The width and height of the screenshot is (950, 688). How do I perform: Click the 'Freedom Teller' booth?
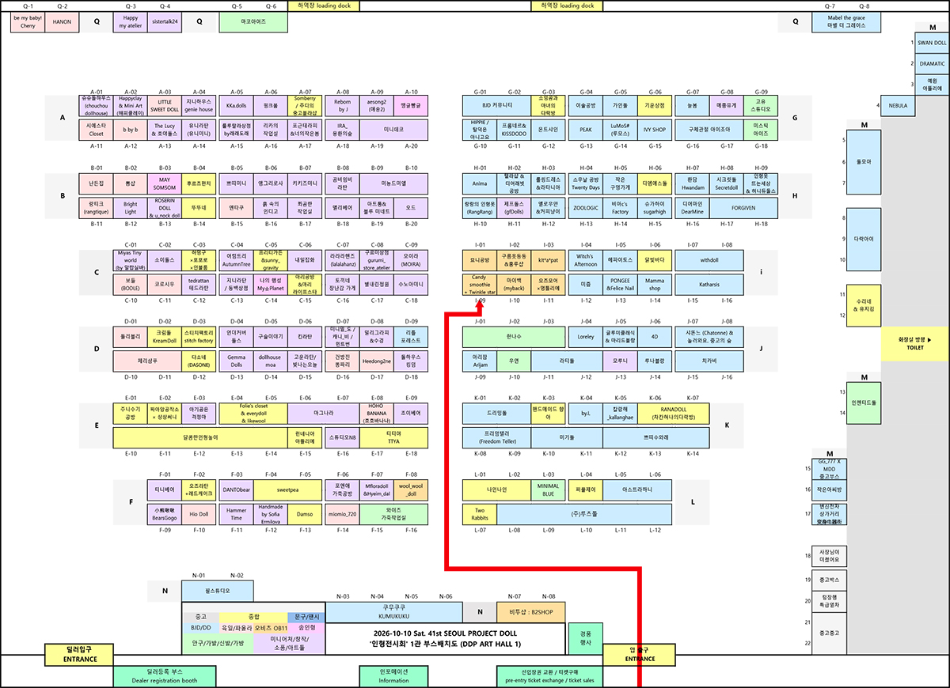(497, 437)
